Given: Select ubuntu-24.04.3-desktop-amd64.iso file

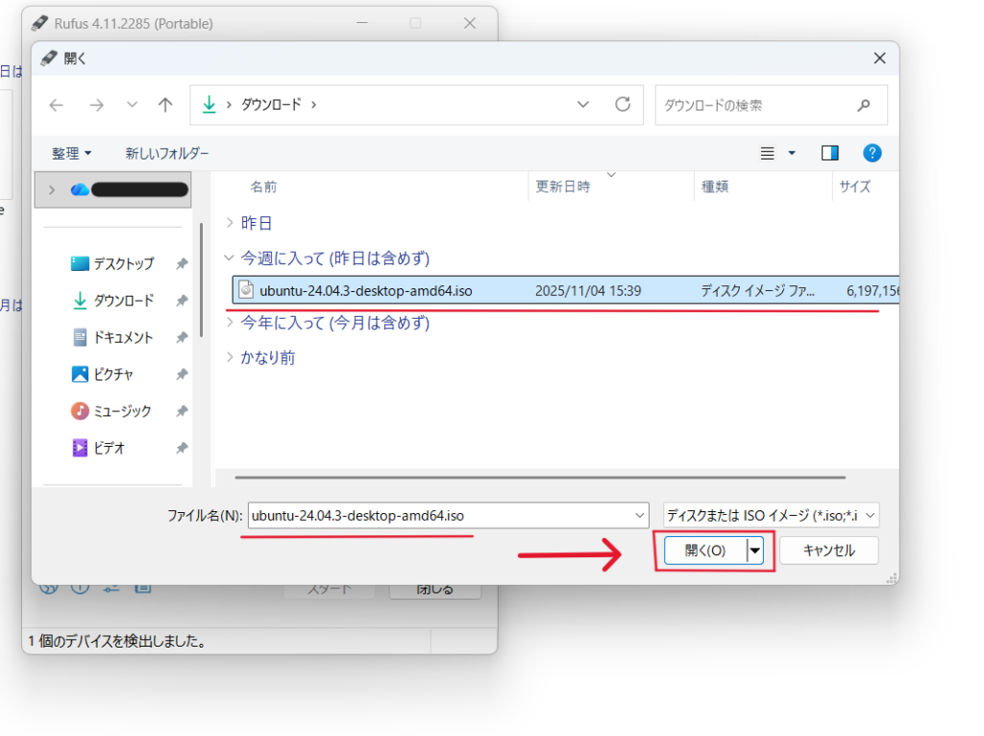Looking at the screenshot, I should point(365,289).
